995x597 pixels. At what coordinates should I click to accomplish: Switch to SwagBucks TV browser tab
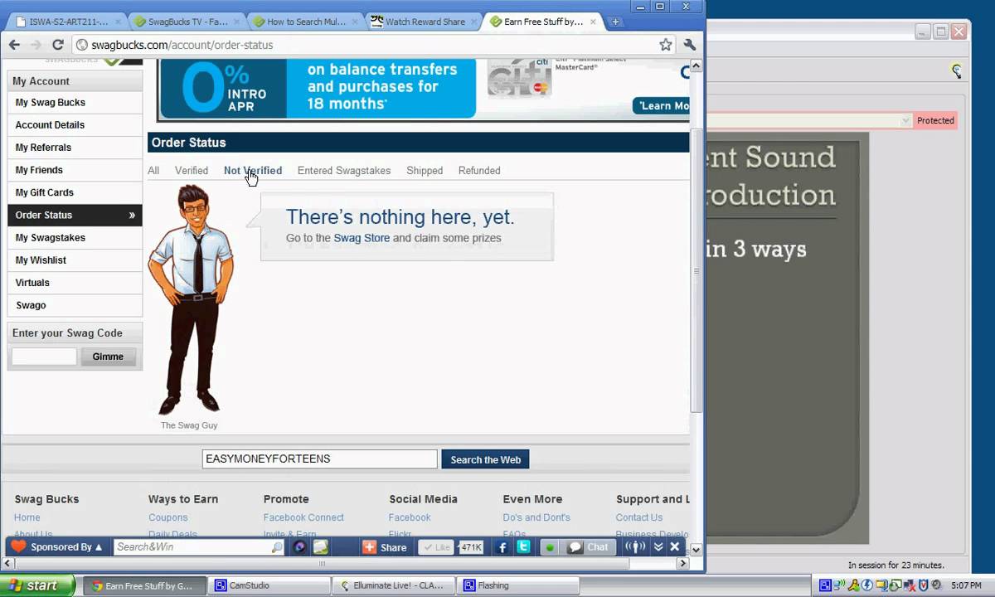click(187, 22)
